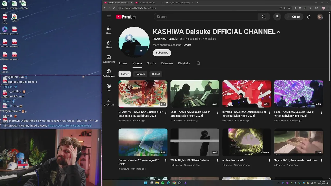Open options for Myosotis video
Screen dimensions: 331x186
click(x=321, y=161)
